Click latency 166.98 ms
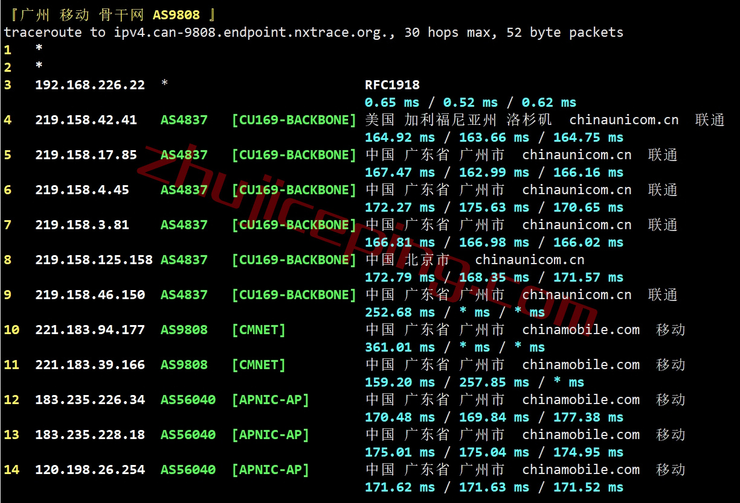This screenshot has width=740, height=503. (494, 242)
